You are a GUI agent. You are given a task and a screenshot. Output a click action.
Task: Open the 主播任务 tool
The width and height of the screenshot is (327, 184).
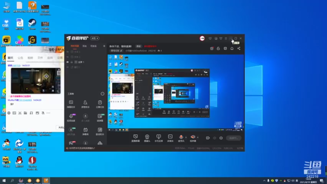pyautogui.click(x=100, y=104)
